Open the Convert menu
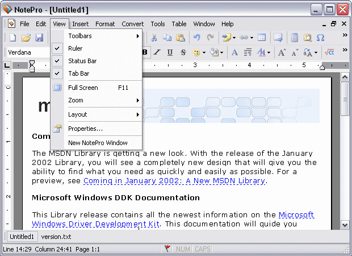This screenshot has width=352, height=256. pos(132,24)
